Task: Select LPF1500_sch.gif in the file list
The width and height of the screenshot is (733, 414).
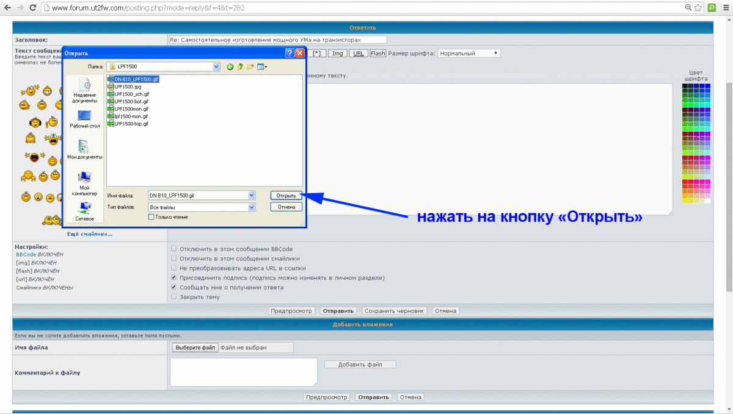Action: [131, 95]
